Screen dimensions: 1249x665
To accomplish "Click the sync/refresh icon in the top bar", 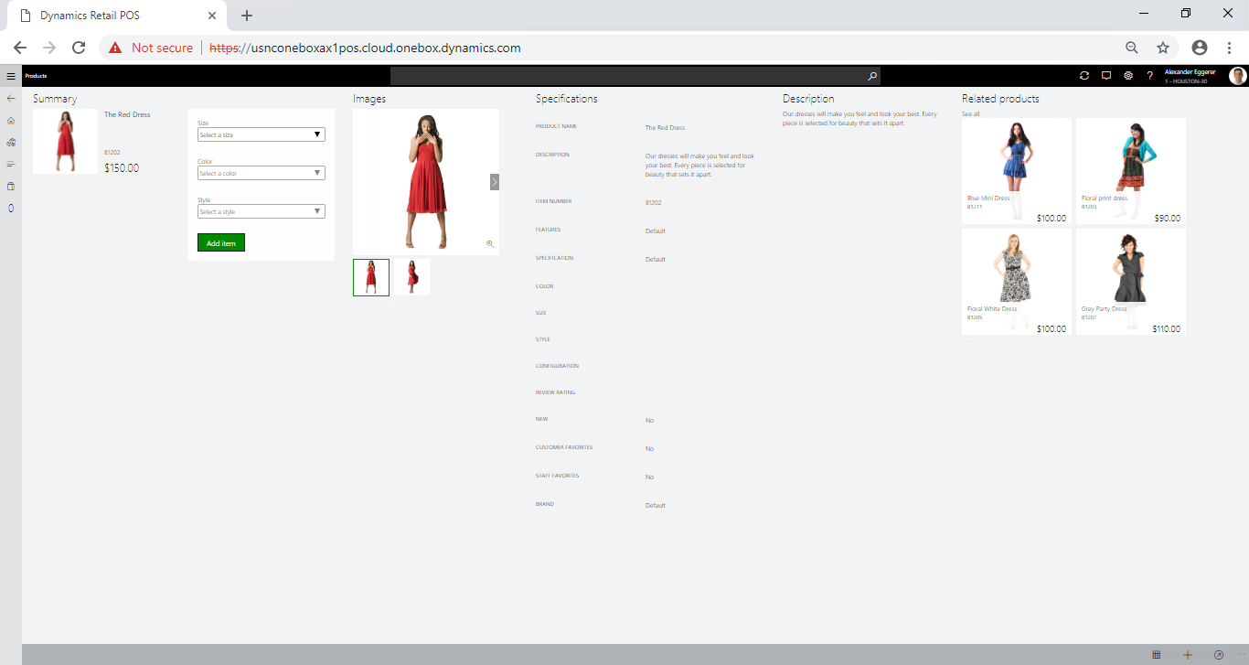I will click(x=1084, y=75).
